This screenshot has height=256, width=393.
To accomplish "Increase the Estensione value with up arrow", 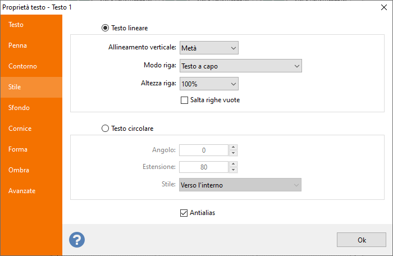I will pos(234,164).
